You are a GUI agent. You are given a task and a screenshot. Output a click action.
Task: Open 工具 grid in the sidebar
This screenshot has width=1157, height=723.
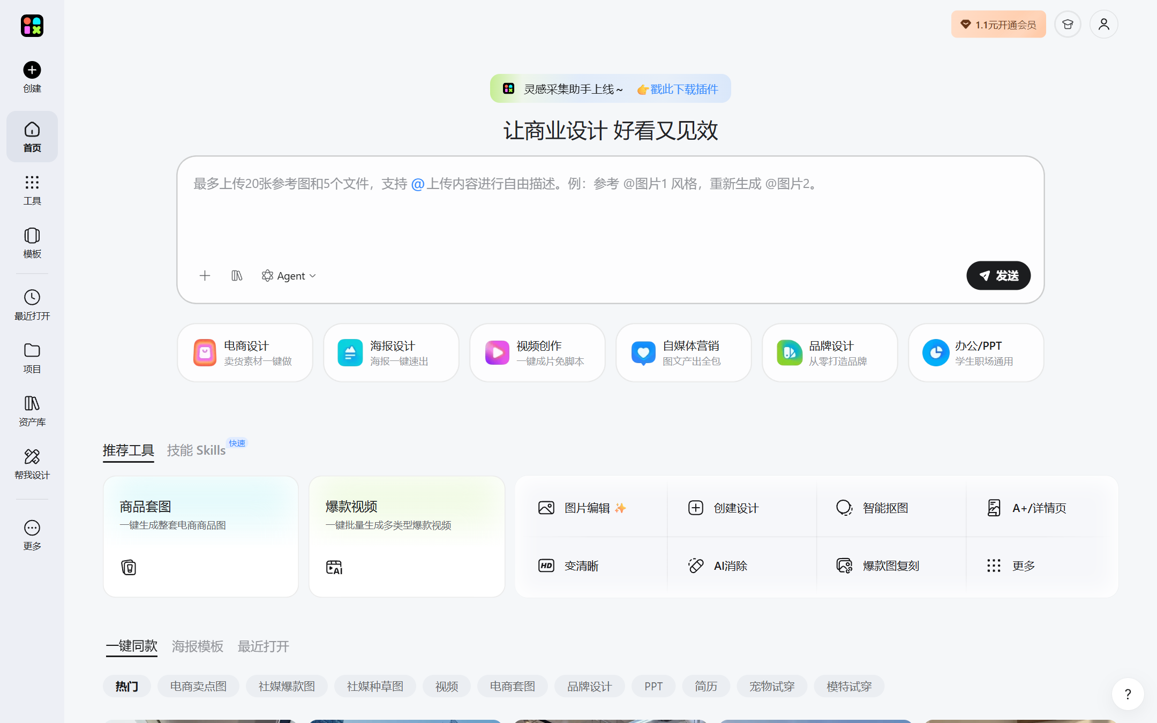click(32, 190)
